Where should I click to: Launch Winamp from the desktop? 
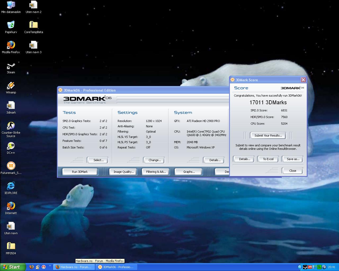pos(11,88)
